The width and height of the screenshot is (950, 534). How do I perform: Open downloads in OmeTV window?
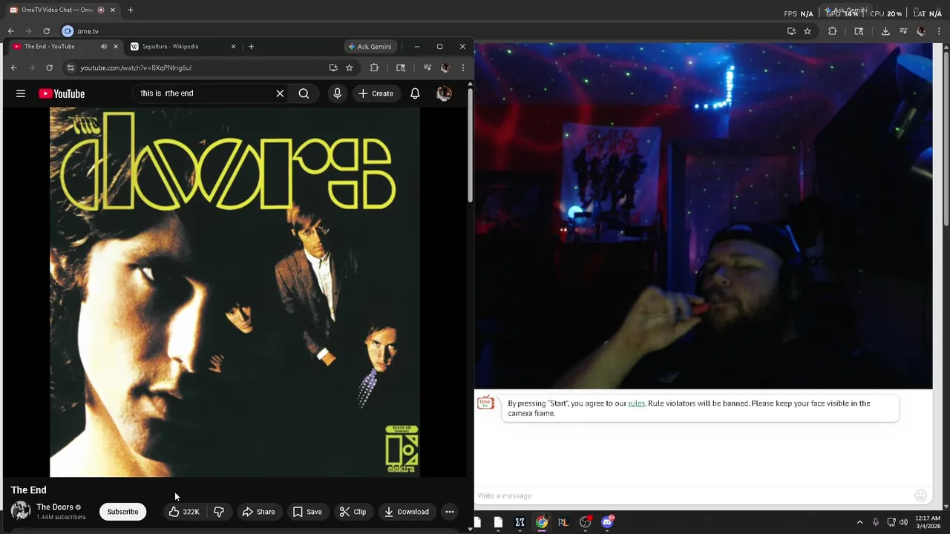[885, 31]
